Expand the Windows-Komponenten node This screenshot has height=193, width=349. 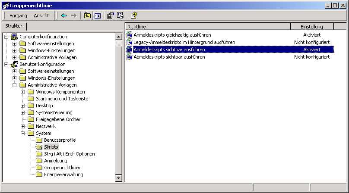(x=23, y=92)
